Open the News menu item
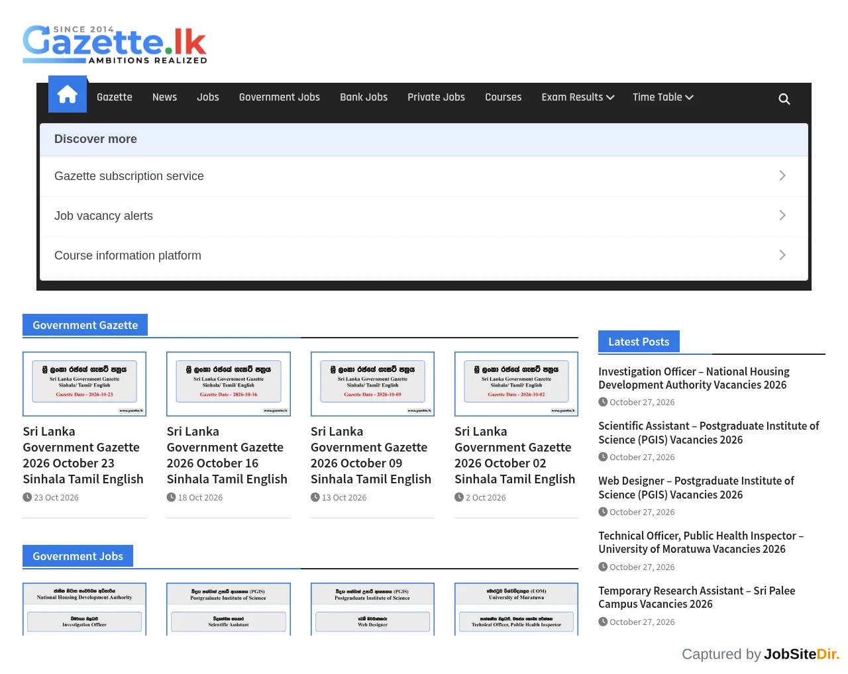Viewport: 848px width, 674px height. tap(164, 97)
